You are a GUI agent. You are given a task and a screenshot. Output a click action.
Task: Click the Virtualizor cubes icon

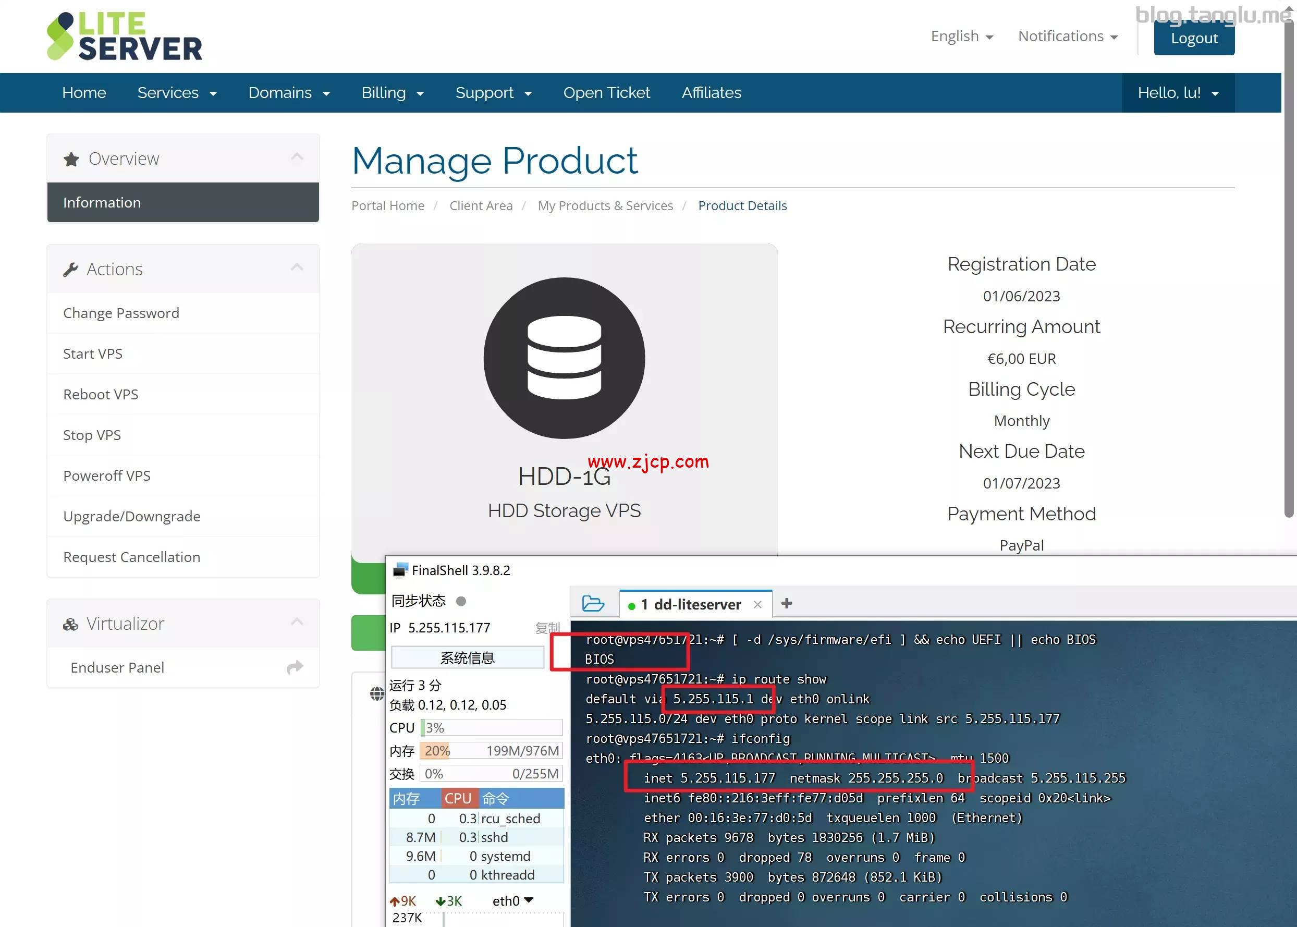tap(70, 625)
